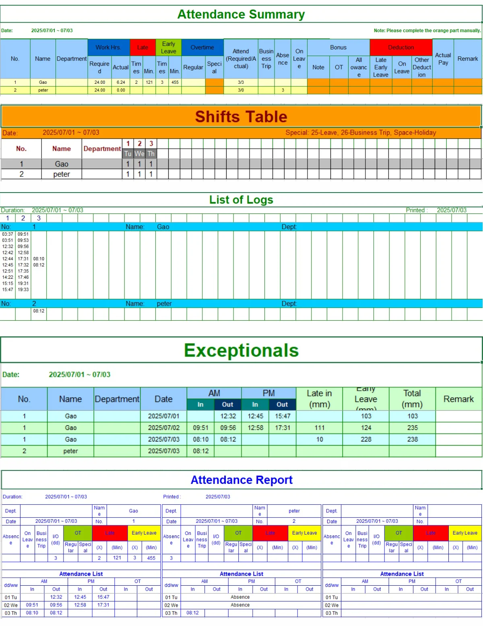Click peter's name in the Shifts Table
Image resolution: width=483 pixels, height=626 pixels.
62,174
